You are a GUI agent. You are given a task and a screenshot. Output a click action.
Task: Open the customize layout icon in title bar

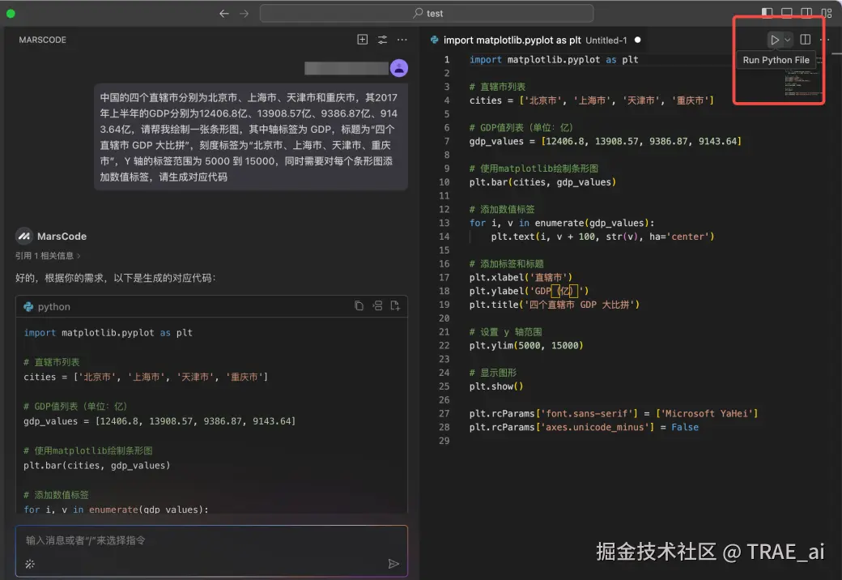(x=826, y=13)
